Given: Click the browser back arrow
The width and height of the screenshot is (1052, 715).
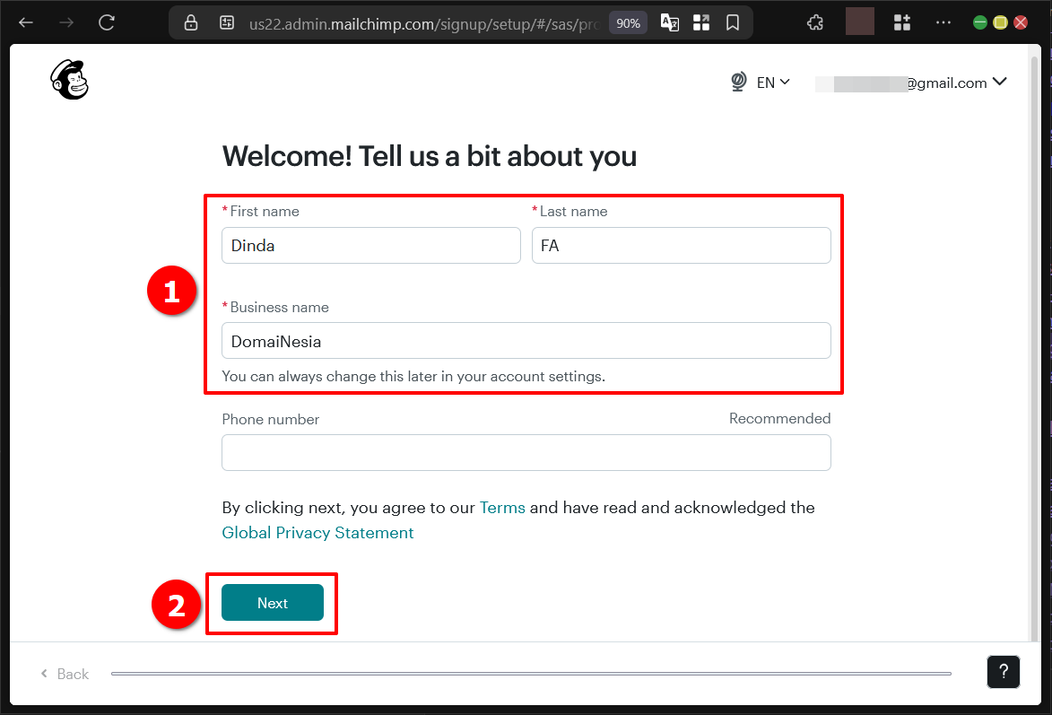Looking at the screenshot, I should 25,22.
